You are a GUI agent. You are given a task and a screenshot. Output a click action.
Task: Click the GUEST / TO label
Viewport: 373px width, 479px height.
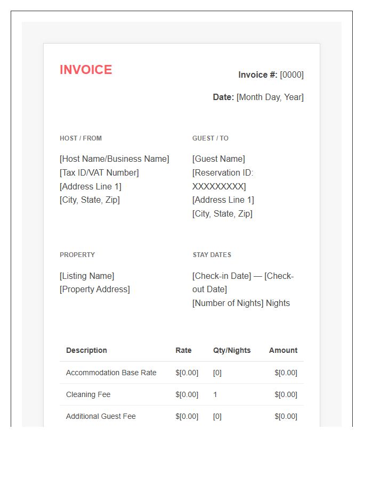[210, 138]
